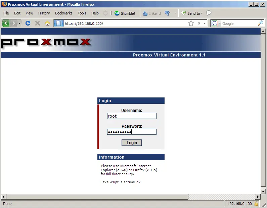Click the Password input field
This screenshot has height=208, width=267.
click(132, 132)
